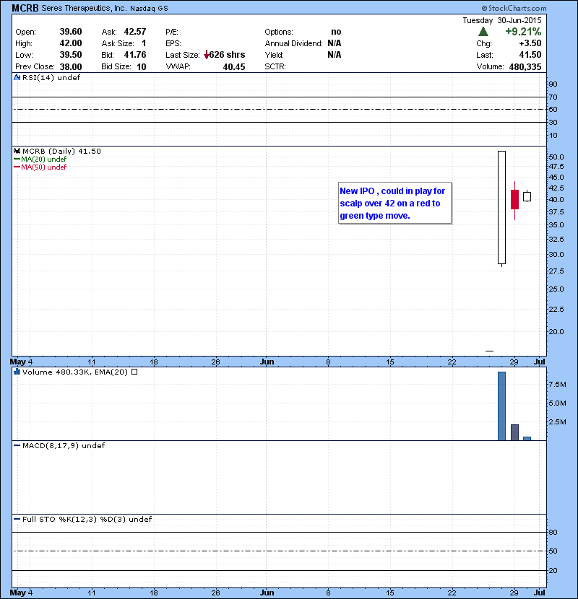The height and width of the screenshot is (599, 578).
Task: Select the red filled candlestick
Action: click(515, 199)
